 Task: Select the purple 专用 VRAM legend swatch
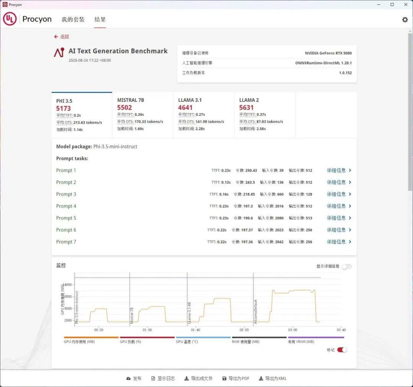tap(316, 337)
